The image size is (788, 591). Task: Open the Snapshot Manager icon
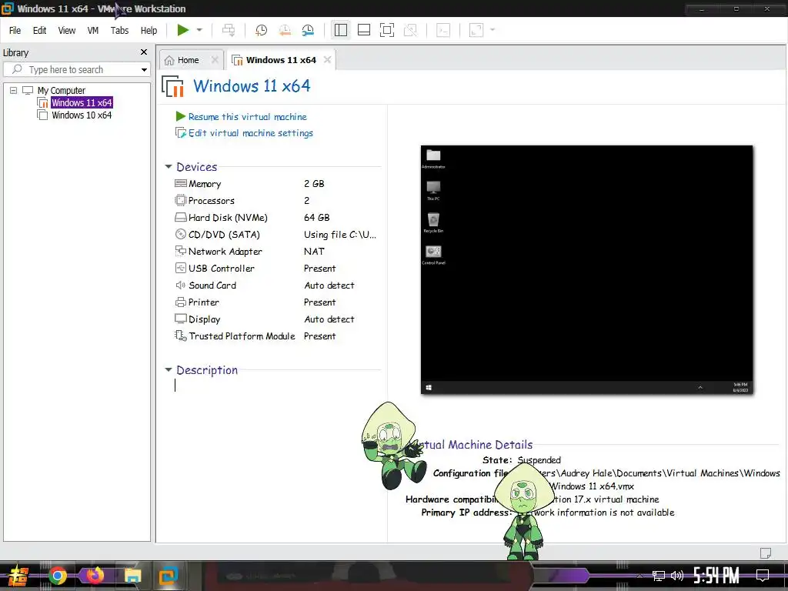(x=308, y=30)
